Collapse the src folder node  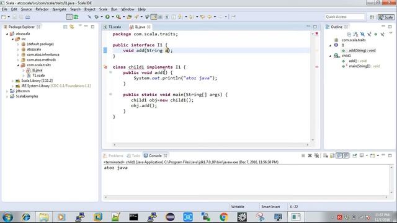(x=12, y=39)
